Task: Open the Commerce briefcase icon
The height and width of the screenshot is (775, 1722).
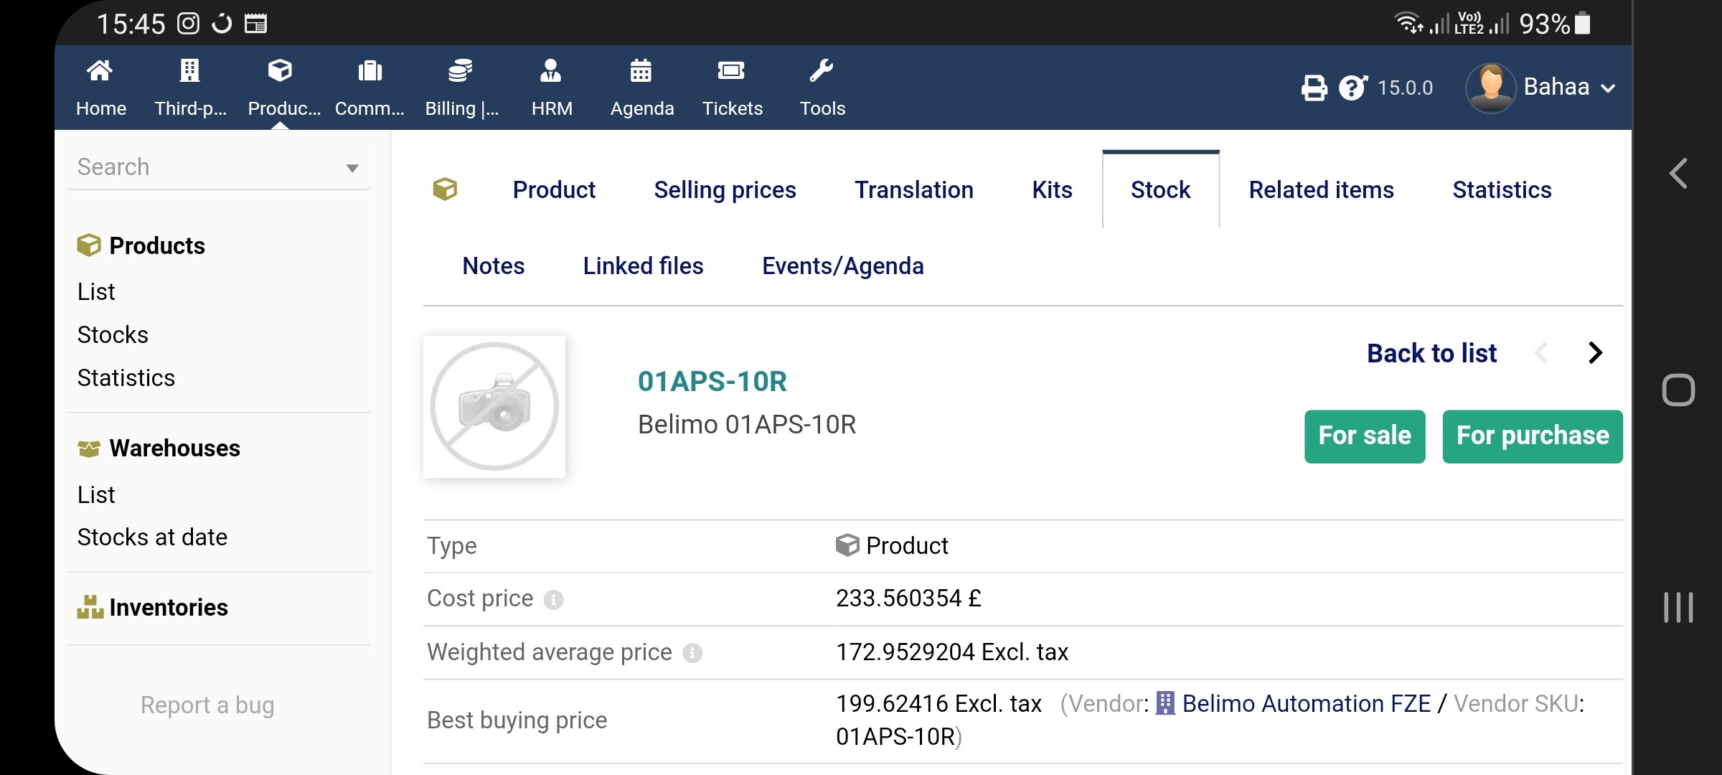Action: pos(370,71)
